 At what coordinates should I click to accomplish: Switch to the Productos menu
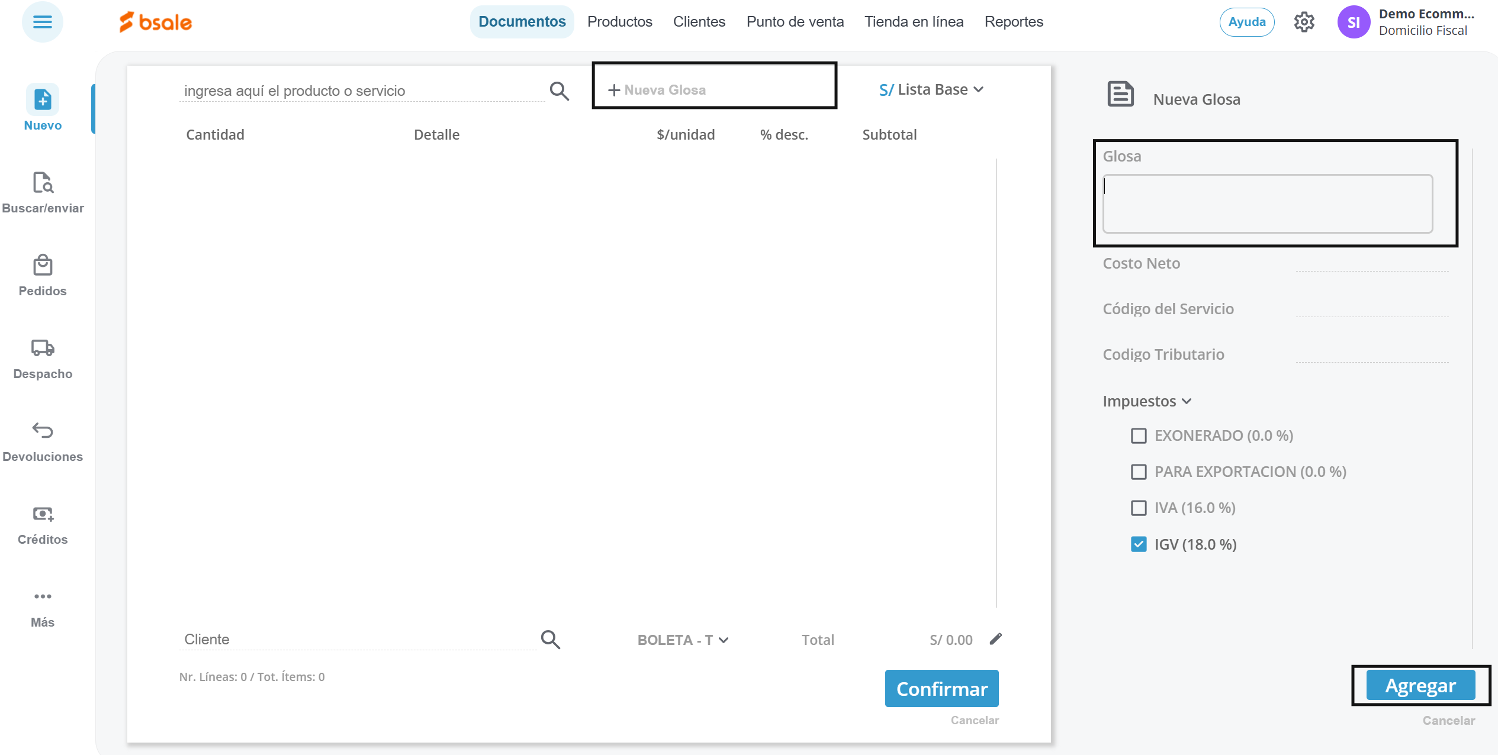pos(619,22)
